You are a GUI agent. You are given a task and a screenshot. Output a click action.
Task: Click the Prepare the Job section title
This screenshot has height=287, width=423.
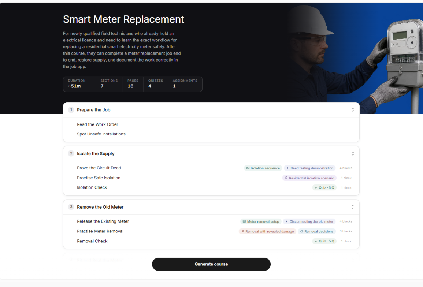point(94,110)
